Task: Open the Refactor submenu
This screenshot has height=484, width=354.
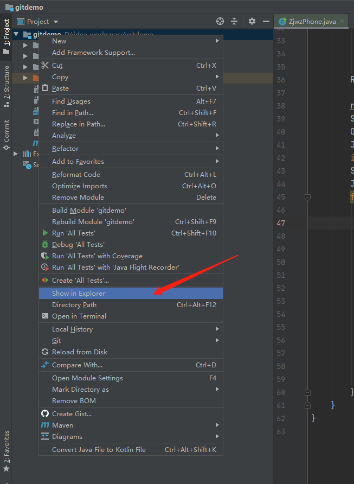Action: click(x=131, y=149)
